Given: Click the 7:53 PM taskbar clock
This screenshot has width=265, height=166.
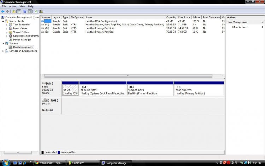Looking at the screenshot, I should coord(257,163).
